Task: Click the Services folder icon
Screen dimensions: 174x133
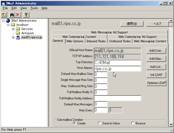Action: (18, 29)
